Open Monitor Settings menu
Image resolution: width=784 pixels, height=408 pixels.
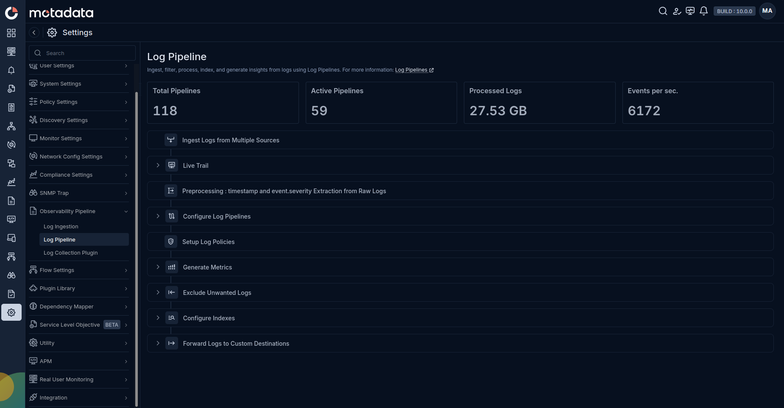pos(79,139)
